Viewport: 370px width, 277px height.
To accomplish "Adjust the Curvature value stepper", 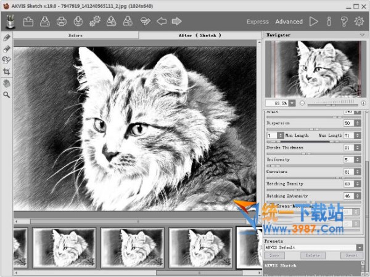I will coord(358,172).
